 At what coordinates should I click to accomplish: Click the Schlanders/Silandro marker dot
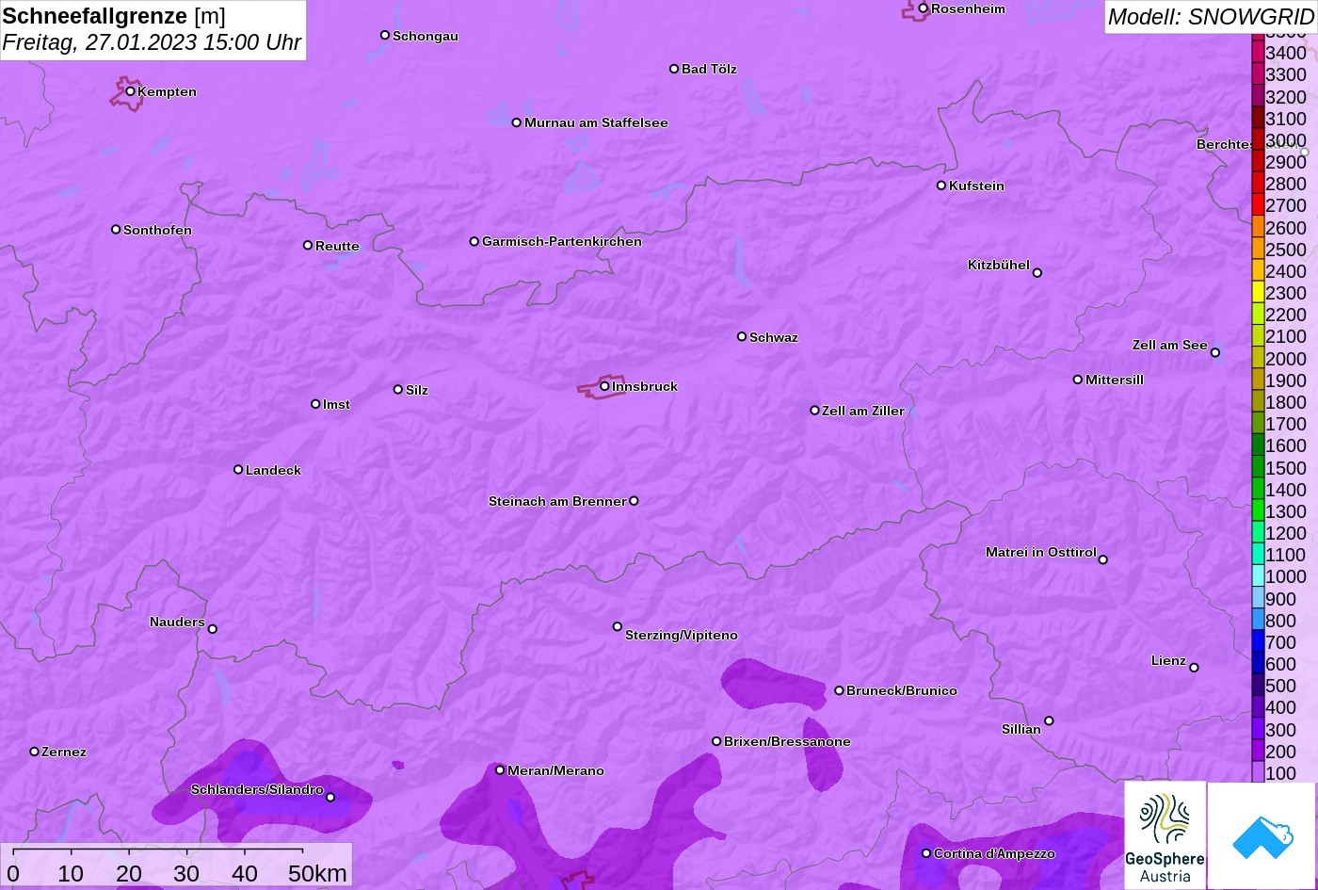[x=330, y=798]
